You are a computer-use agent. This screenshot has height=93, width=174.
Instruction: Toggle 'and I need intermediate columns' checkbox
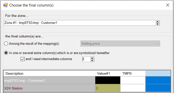click(23, 59)
